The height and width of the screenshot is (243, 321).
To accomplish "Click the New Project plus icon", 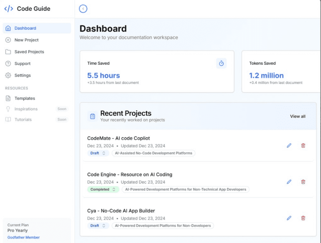I will [x=8, y=40].
